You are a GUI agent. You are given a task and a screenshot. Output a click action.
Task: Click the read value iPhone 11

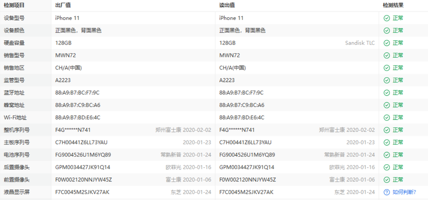231,18
